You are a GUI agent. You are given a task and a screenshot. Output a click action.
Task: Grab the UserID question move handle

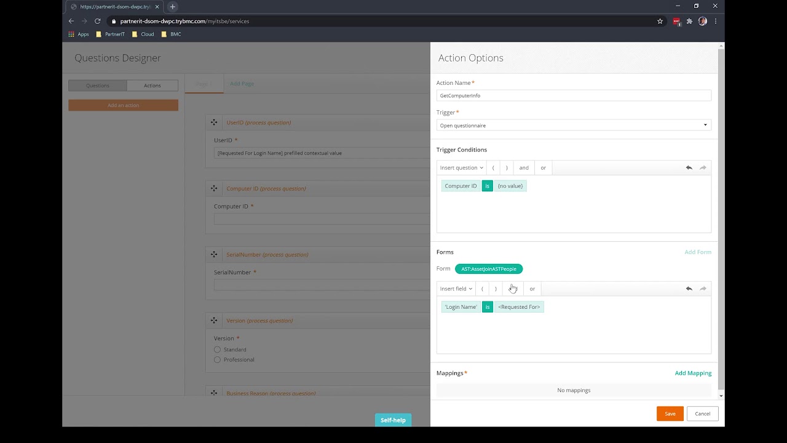point(214,122)
